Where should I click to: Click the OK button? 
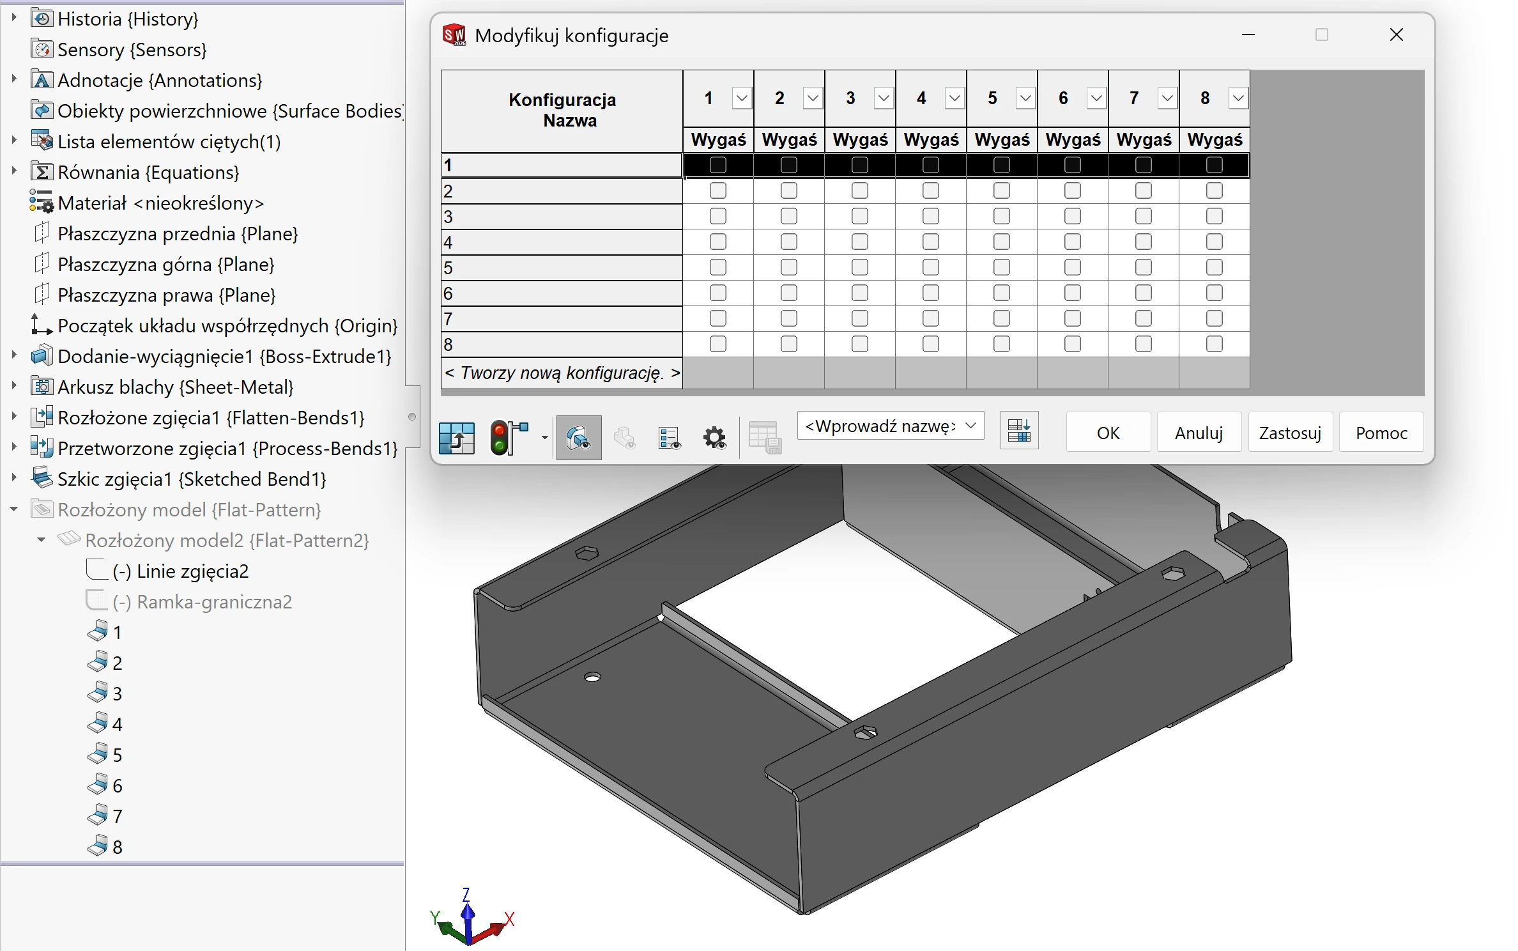click(1108, 433)
